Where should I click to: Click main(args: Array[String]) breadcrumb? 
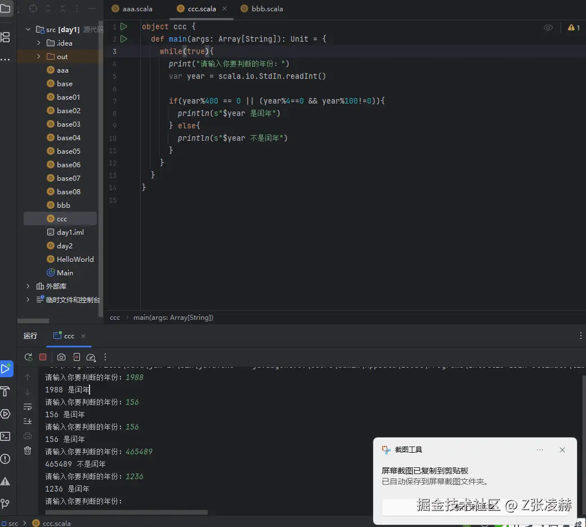point(173,318)
